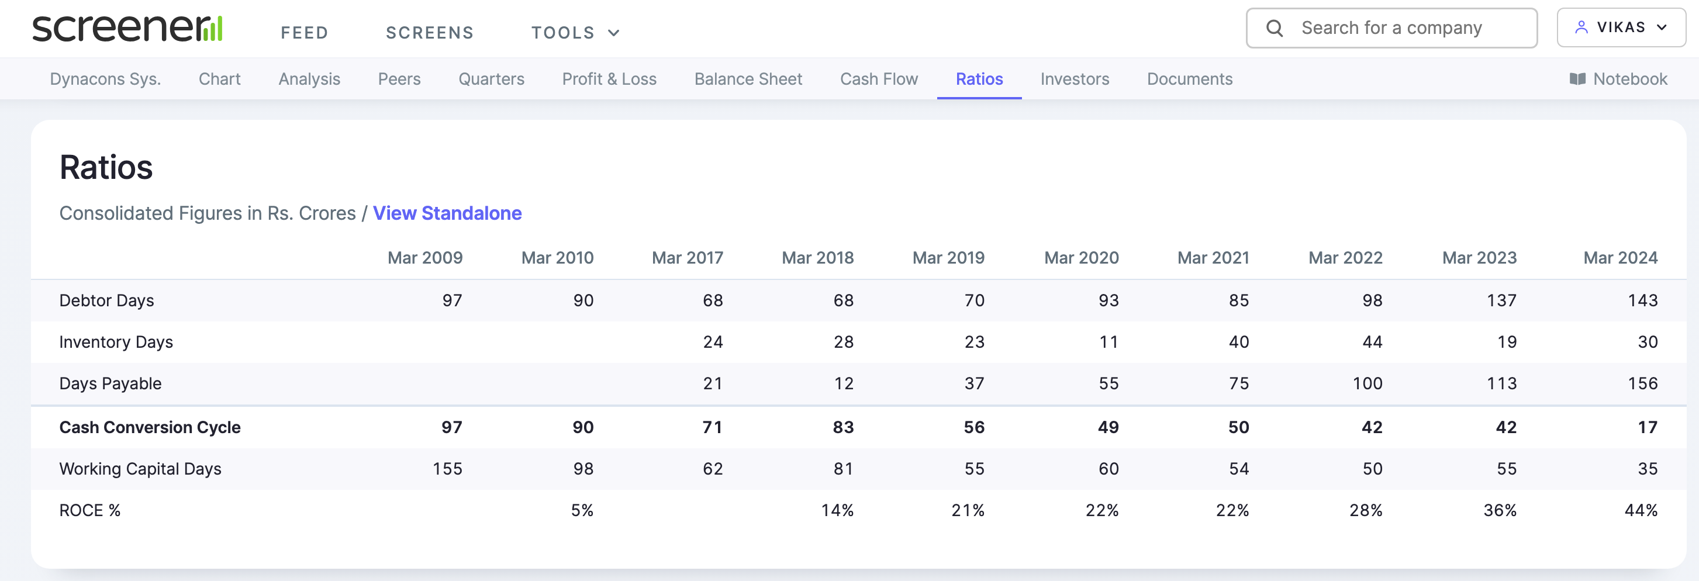The width and height of the screenshot is (1699, 581).
Task: Open the Quarters tab
Action: click(x=491, y=79)
